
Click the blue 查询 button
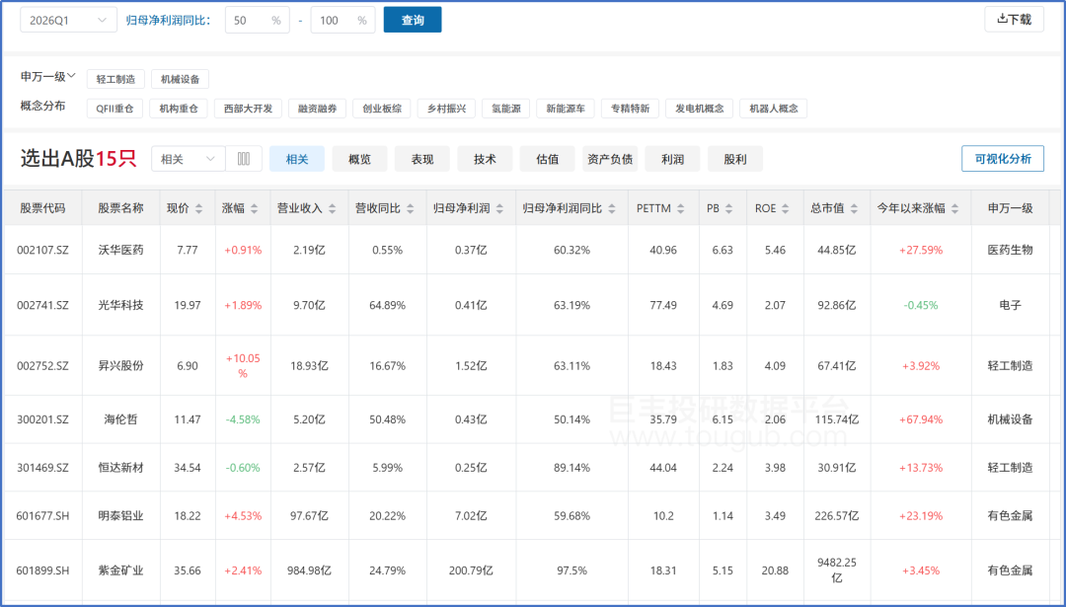(x=413, y=20)
